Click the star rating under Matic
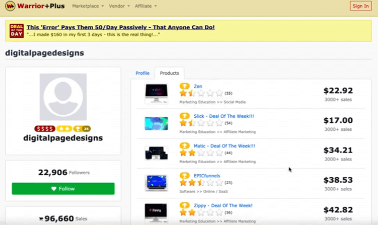Viewport: 378px width, 225px height. tap(201, 153)
